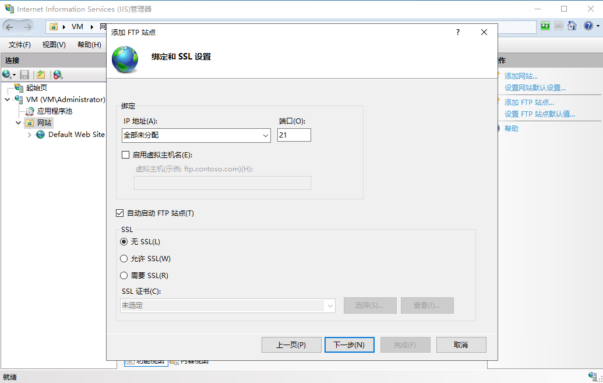Click the refresh icon on the toolbar

(x=546, y=26)
